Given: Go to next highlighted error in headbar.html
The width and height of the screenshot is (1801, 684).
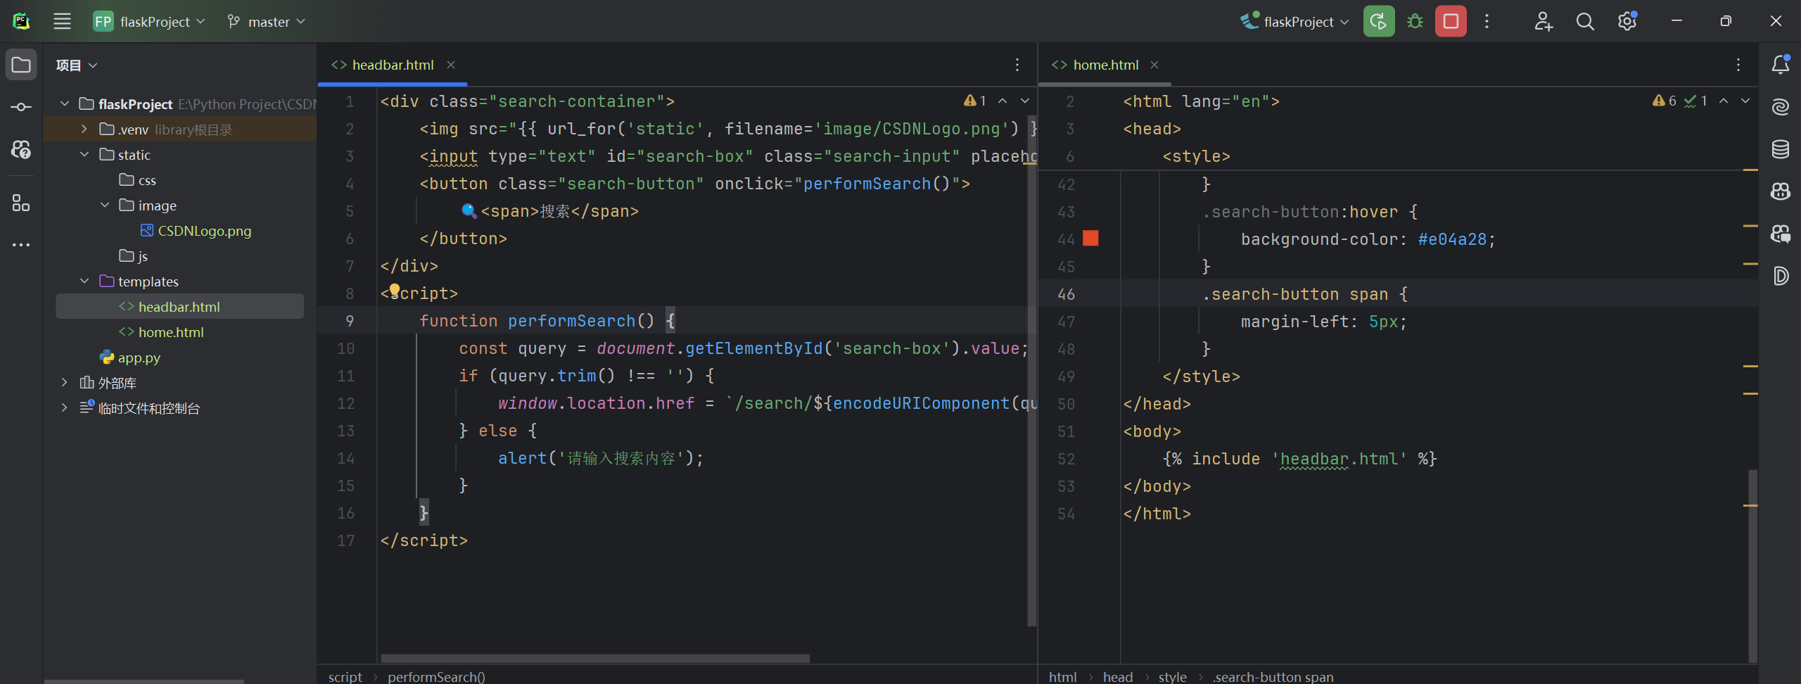Looking at the screenshot, I should click(1025, 101).
